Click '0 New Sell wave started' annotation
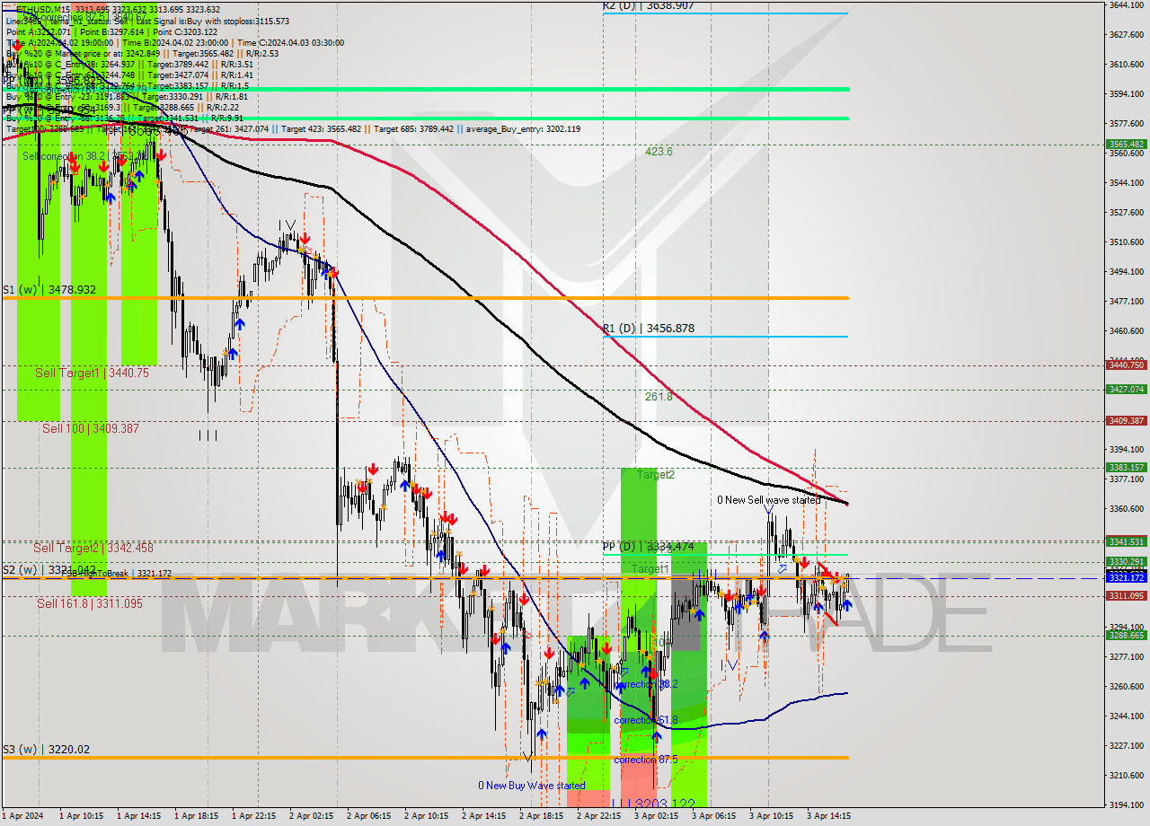The image size is (1150, 826). [768, 500]
